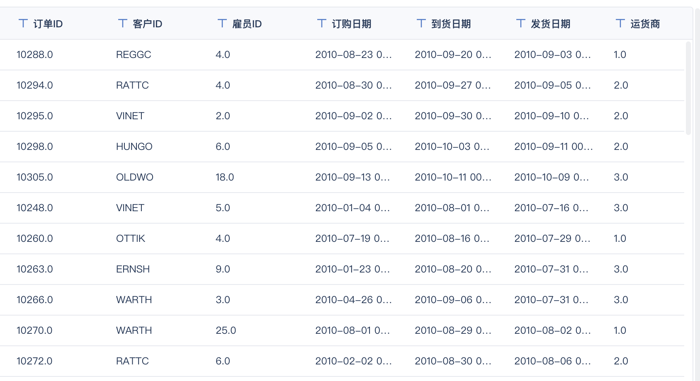Viewport: 700px width, 381px height.
Task: Click the 发货日期 column header label
Action: tap(551, 24)
